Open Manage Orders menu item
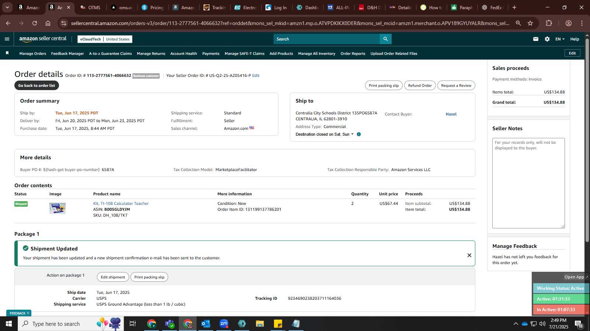The height and width of the screenshot is (331, 590). point(33,53)
